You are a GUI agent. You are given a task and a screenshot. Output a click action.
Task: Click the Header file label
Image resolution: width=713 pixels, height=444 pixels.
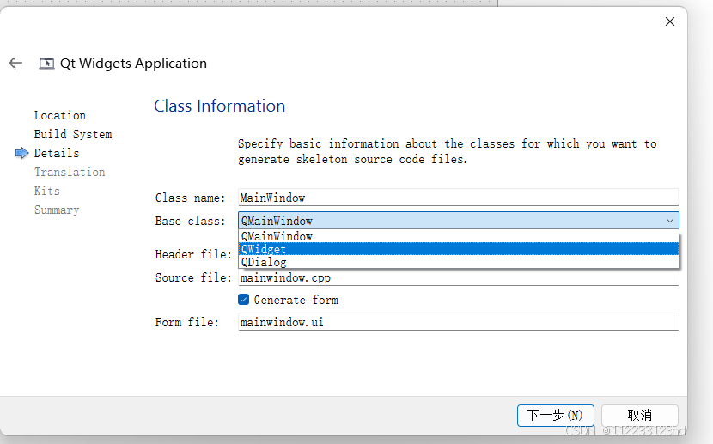(x=193, y=254)
